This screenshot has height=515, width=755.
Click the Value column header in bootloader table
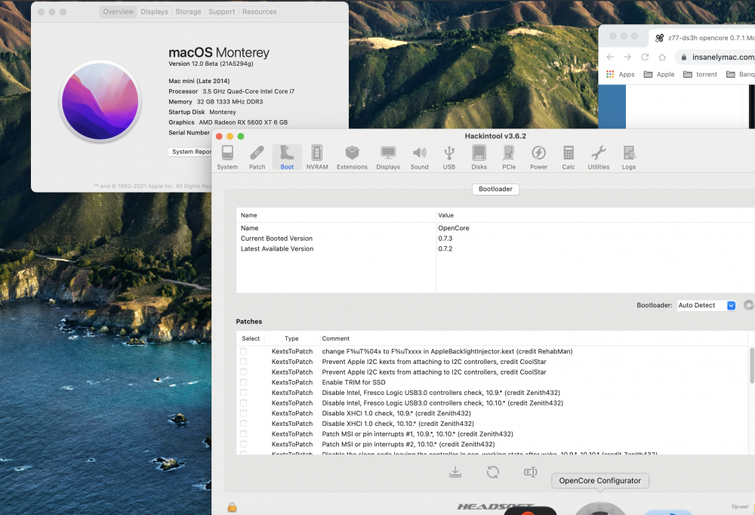pyautogui.click(x=595, y=215)
